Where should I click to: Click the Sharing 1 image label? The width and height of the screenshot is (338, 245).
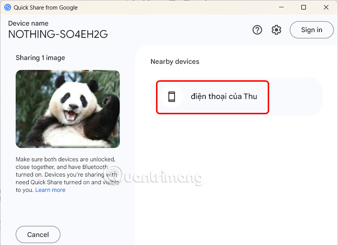coord(40,58)
